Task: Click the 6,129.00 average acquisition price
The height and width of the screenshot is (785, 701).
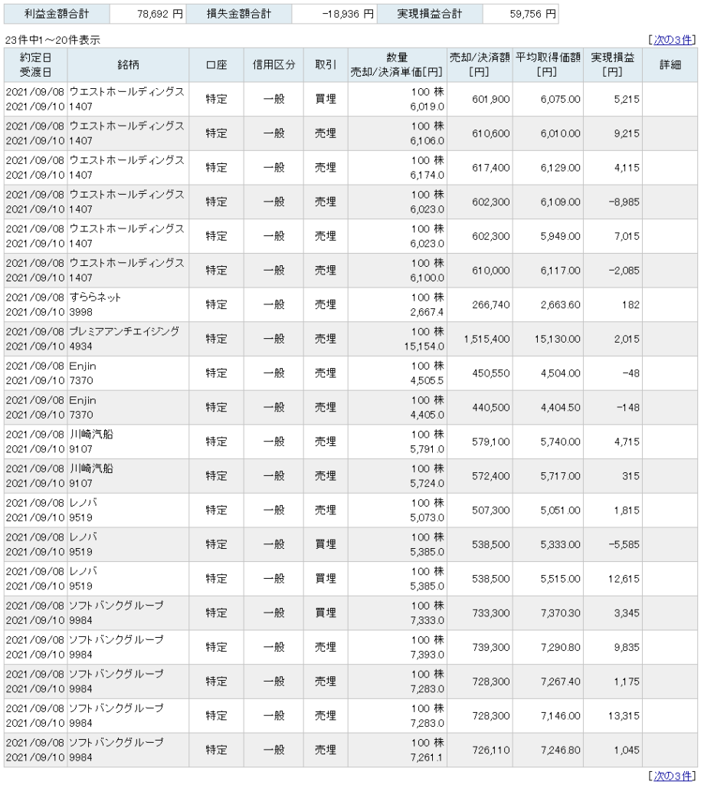Action: click(560, 168)
